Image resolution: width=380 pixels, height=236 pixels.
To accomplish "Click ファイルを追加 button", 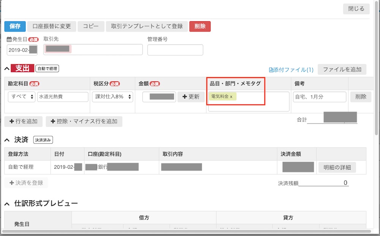I will point(342,70).
